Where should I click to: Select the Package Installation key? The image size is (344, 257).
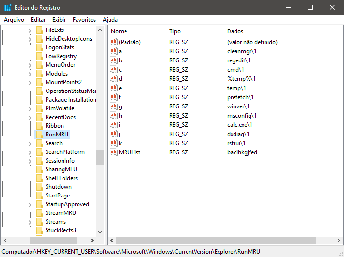(x=71, y=100)
